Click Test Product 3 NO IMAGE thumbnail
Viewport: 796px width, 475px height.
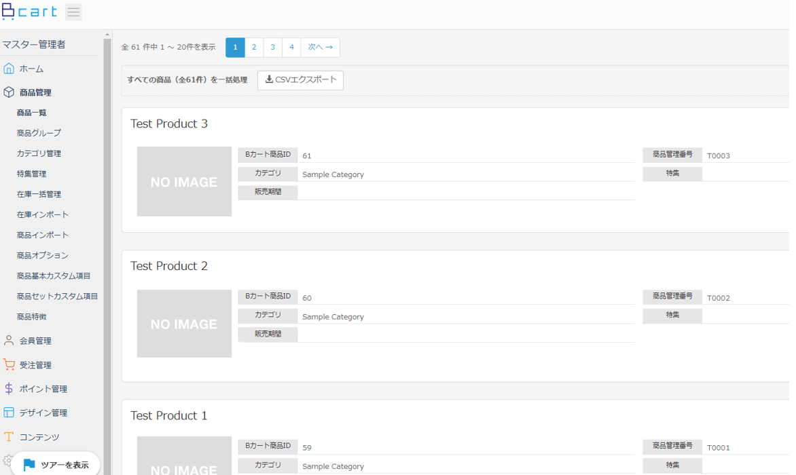184,181
